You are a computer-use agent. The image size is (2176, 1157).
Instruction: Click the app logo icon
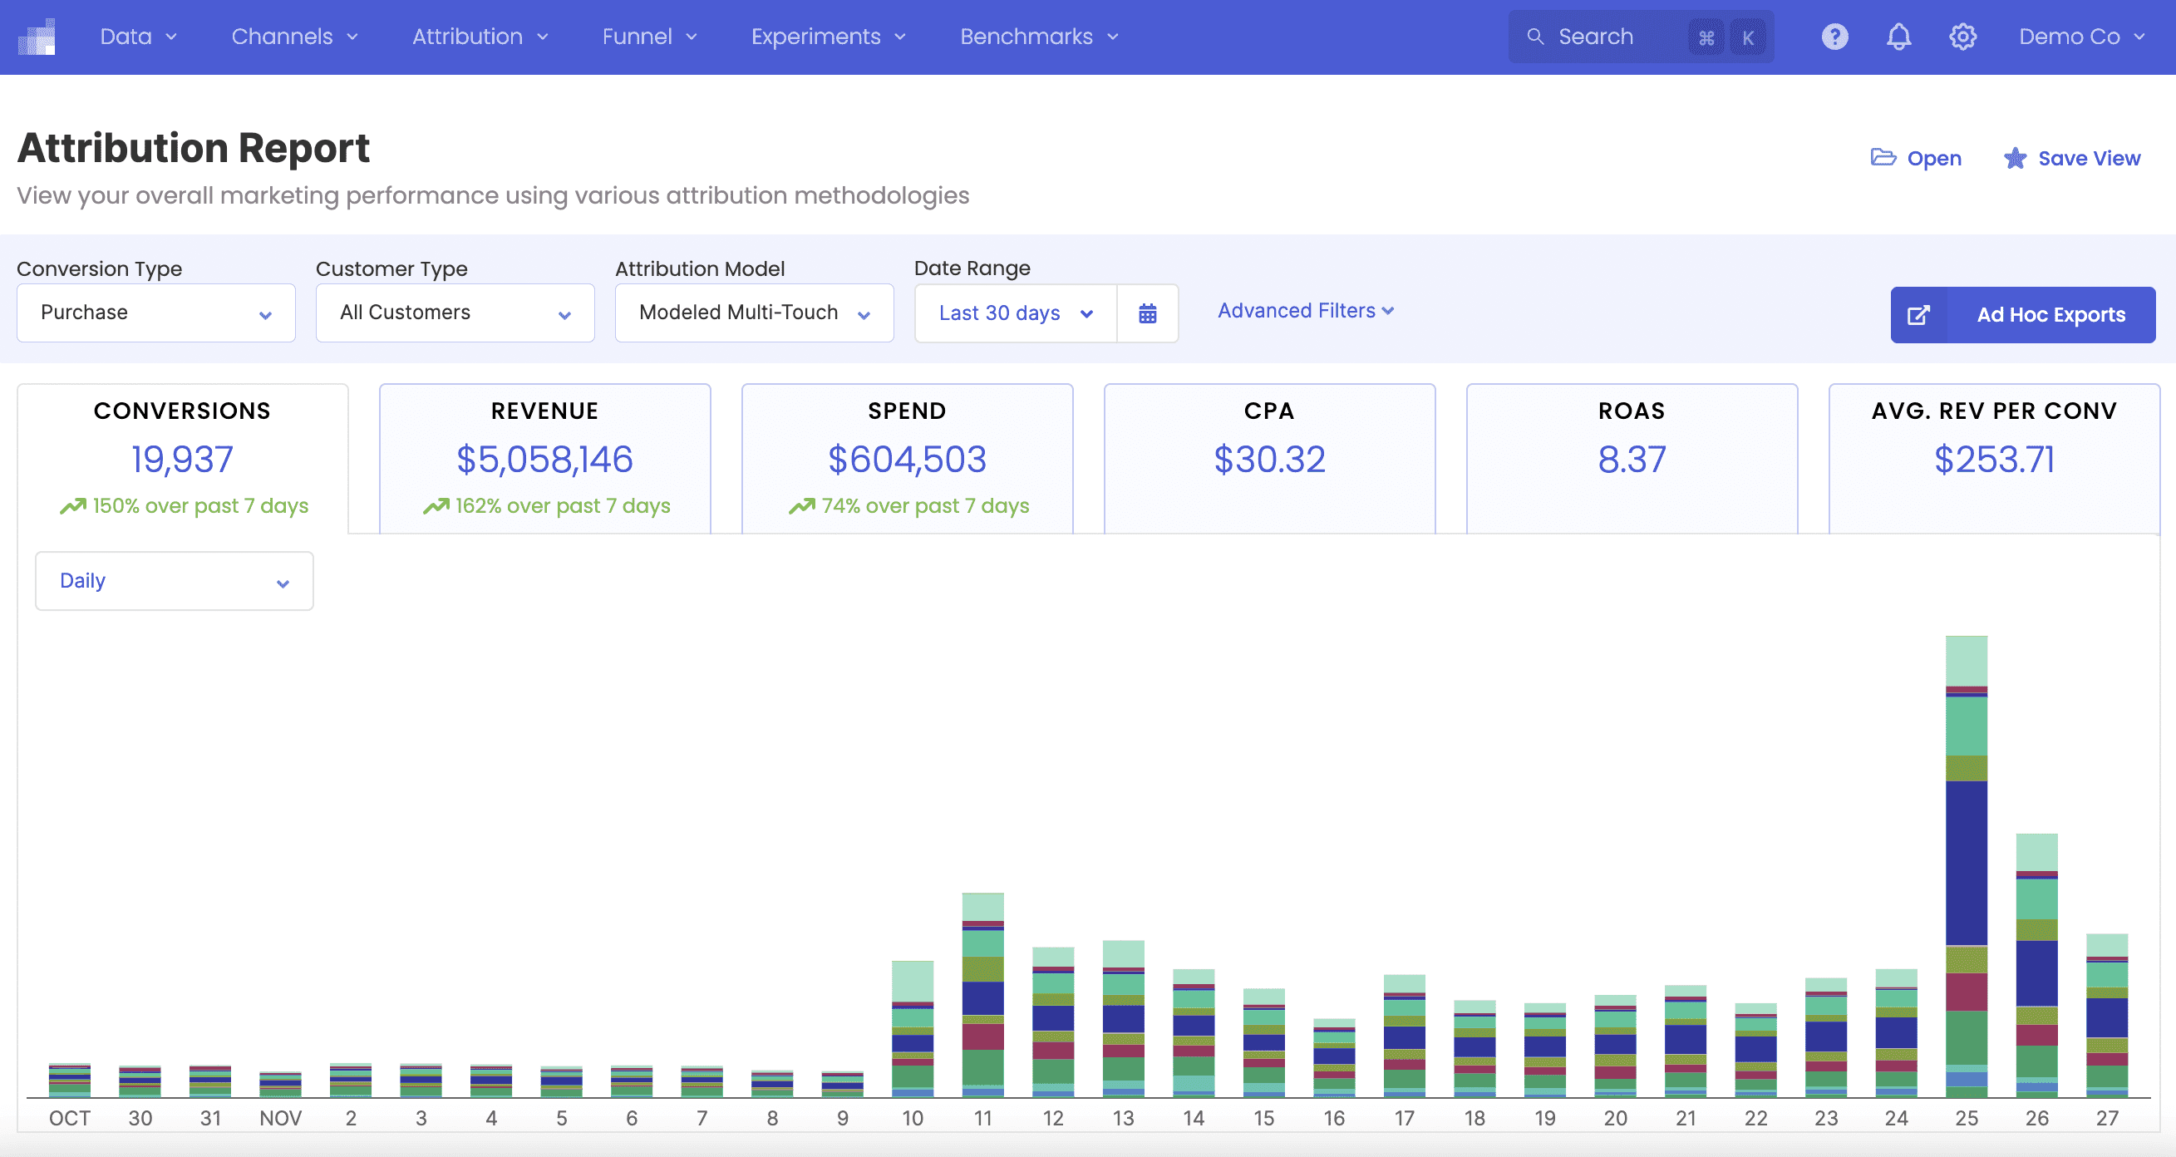point(37,37)
